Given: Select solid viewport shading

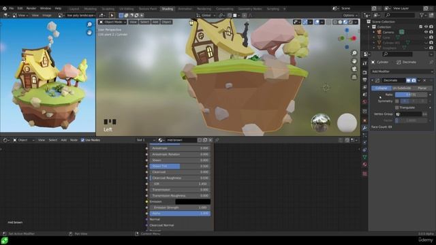Looking at the screenshot, I should click(340, 22).
